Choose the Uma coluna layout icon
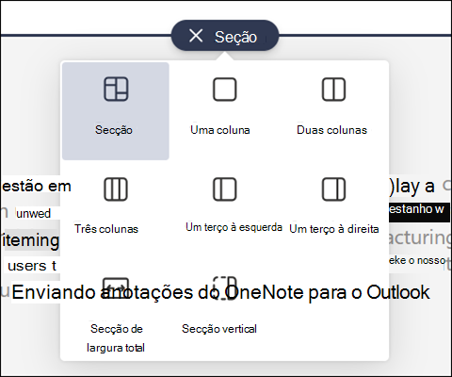This screenshot has width=452, height=377. [225, 90]
